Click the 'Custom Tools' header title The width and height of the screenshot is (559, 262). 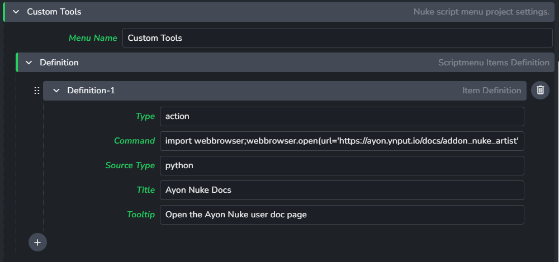(x=54, y=12)
